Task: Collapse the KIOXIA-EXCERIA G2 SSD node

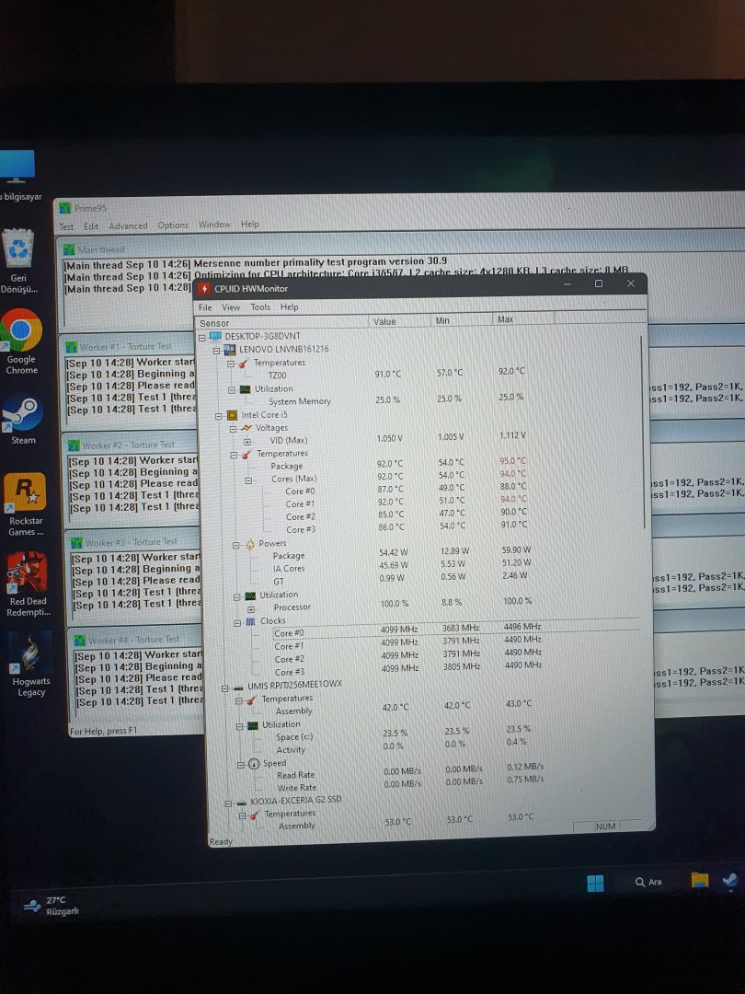Action: (x=228, y=803)
